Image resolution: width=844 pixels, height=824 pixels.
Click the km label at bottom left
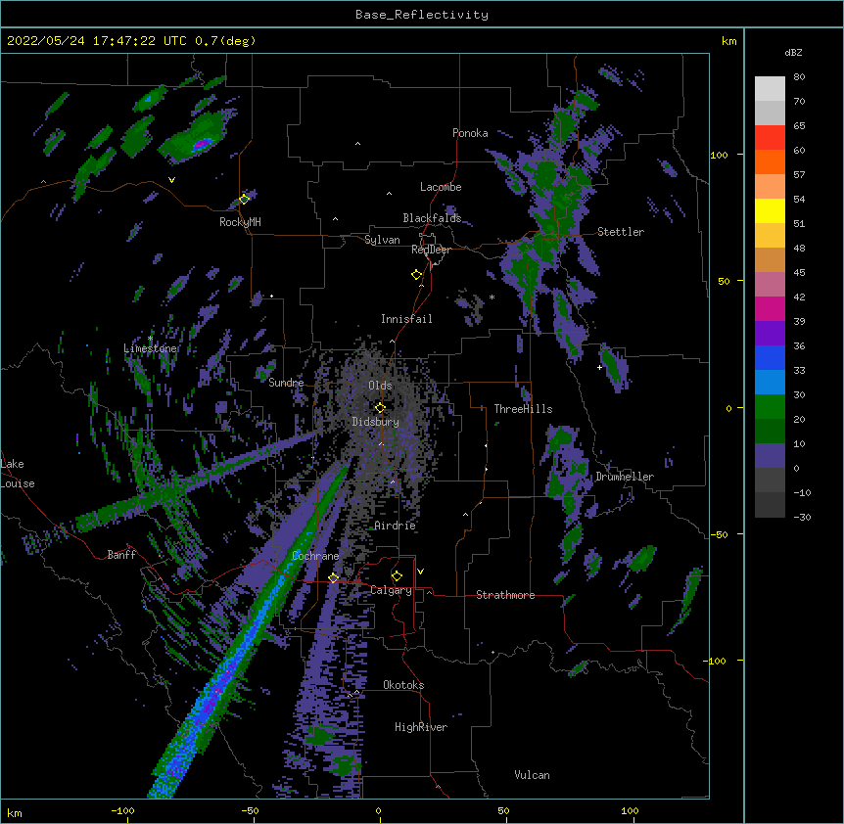coord(15,812)
